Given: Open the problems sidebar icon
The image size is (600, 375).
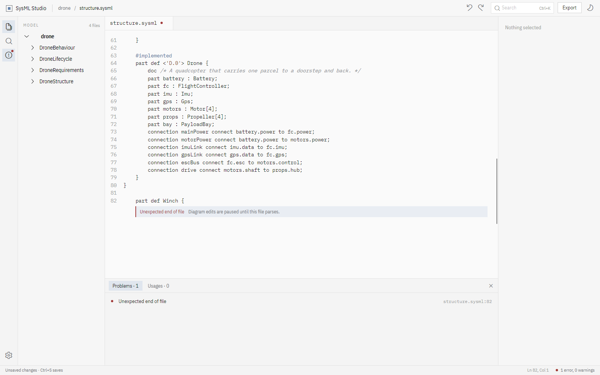Looking at the screenshot, I should pyautogui.click(x=9, y=55).
